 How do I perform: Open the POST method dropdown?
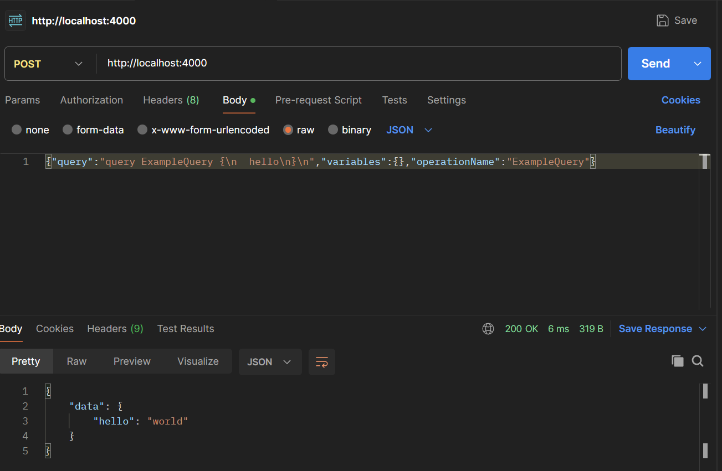(x=49, y=64)
